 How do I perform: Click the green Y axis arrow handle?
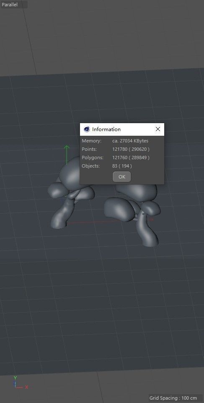coord(67,155)
